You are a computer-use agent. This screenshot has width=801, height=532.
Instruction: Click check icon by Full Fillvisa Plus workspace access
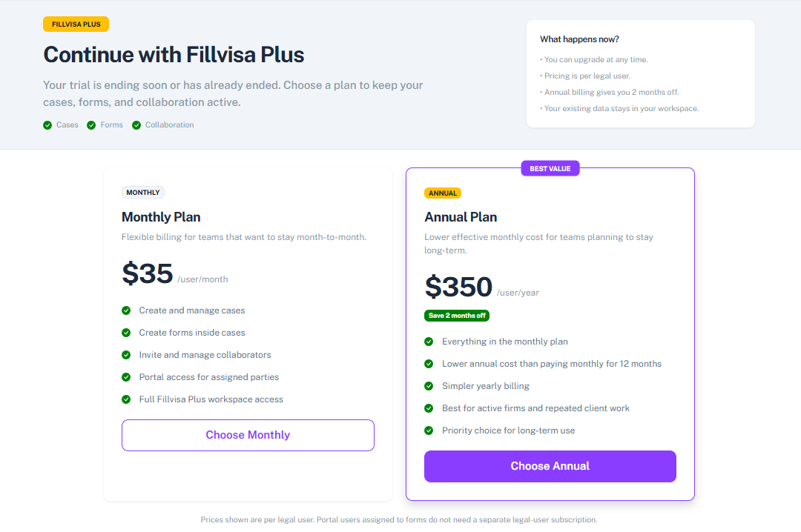126,399
